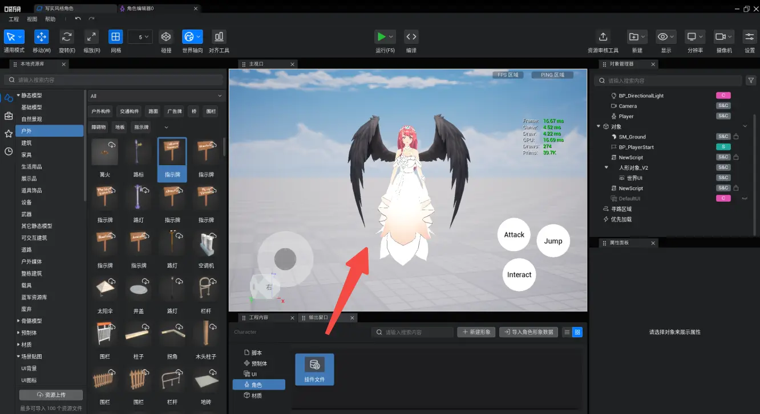Viewport: 760px width, 414px height.
Task: Select the 太阳伞 asset thumbnail
Action: [x=105, y=289]
